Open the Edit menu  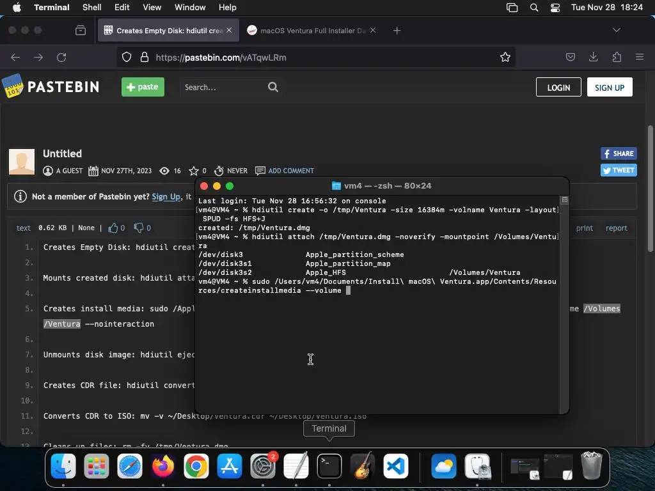click(x=122, y=8)
